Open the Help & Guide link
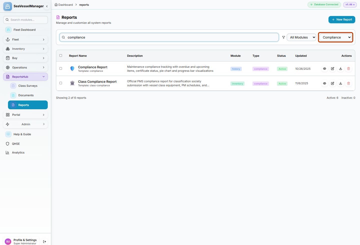 [x=25, y=134]
